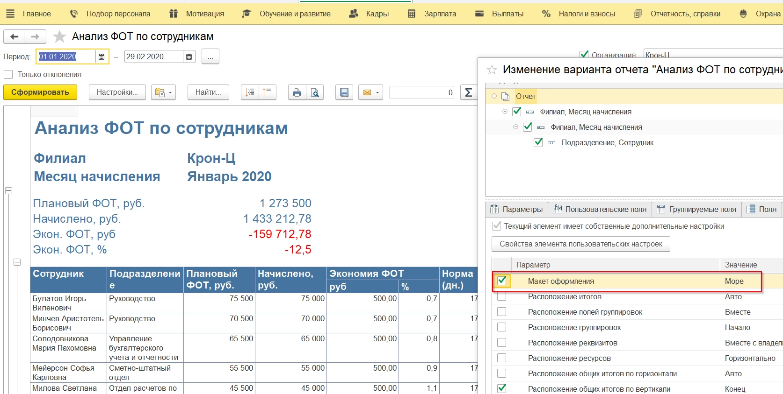Screen dimensions: 783x394
Task: Open the email send dropdown arrow
Action: pos(377,92)
